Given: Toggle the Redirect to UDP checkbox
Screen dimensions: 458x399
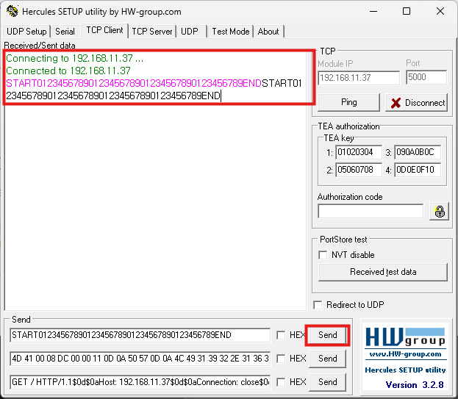Looking at the screenshot, I should pyautogui.click(x=318, y=305).
